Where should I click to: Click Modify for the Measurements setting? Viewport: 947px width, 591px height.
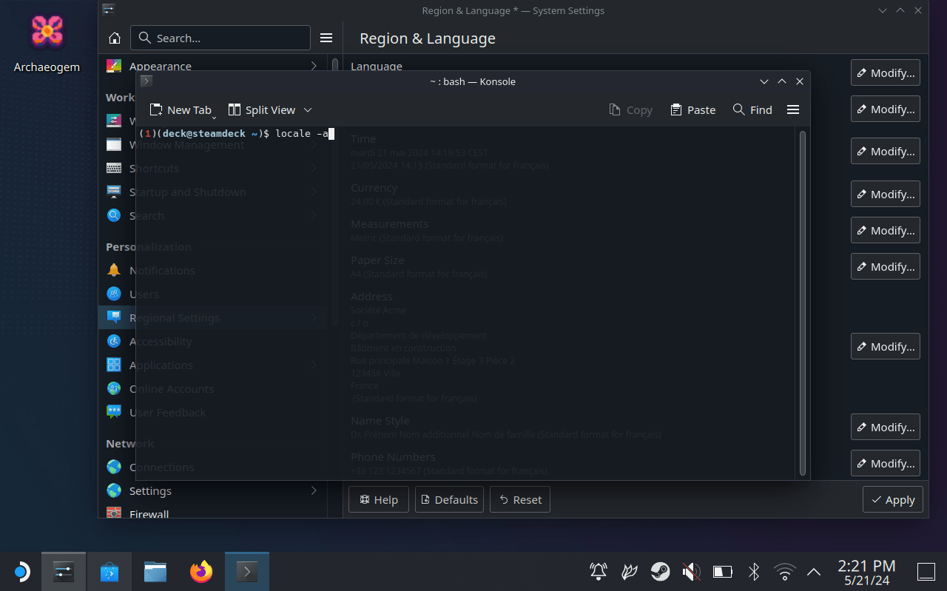(886, 230)
